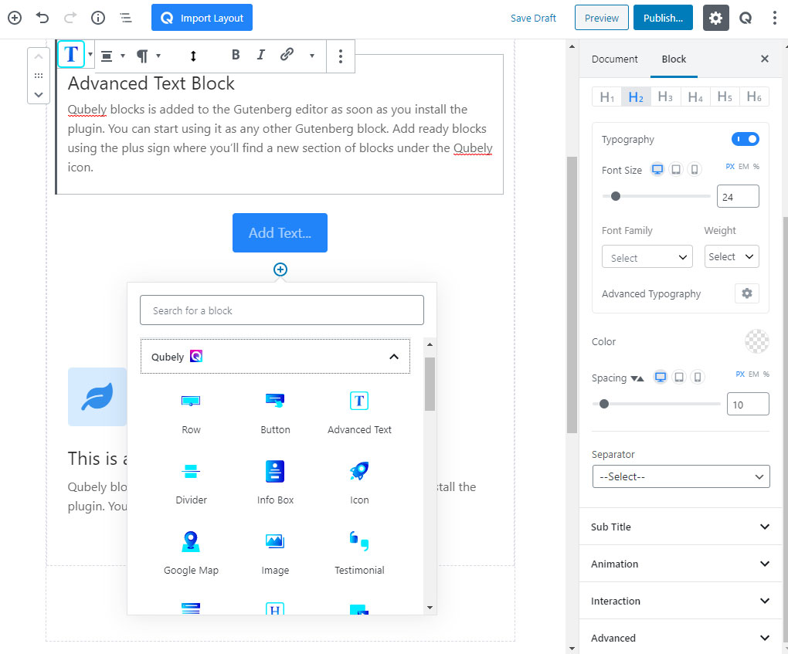Toggle bold formatting
This screenshot has width=788, height=654.
235,55
